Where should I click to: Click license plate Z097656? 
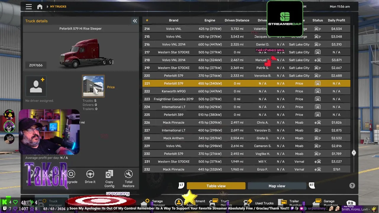[36, 65]
